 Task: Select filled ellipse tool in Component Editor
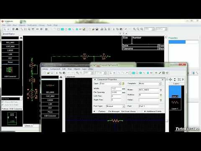[141, 73]
